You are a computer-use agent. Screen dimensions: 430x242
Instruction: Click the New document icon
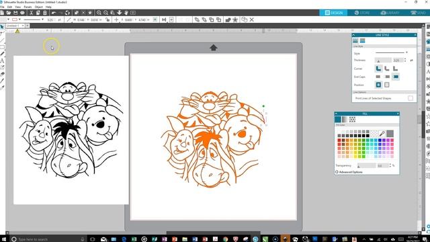[2, 13]
